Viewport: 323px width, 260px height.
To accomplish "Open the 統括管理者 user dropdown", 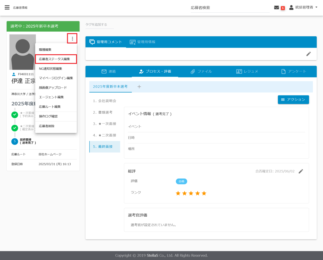I will click(x=303, y=7).
